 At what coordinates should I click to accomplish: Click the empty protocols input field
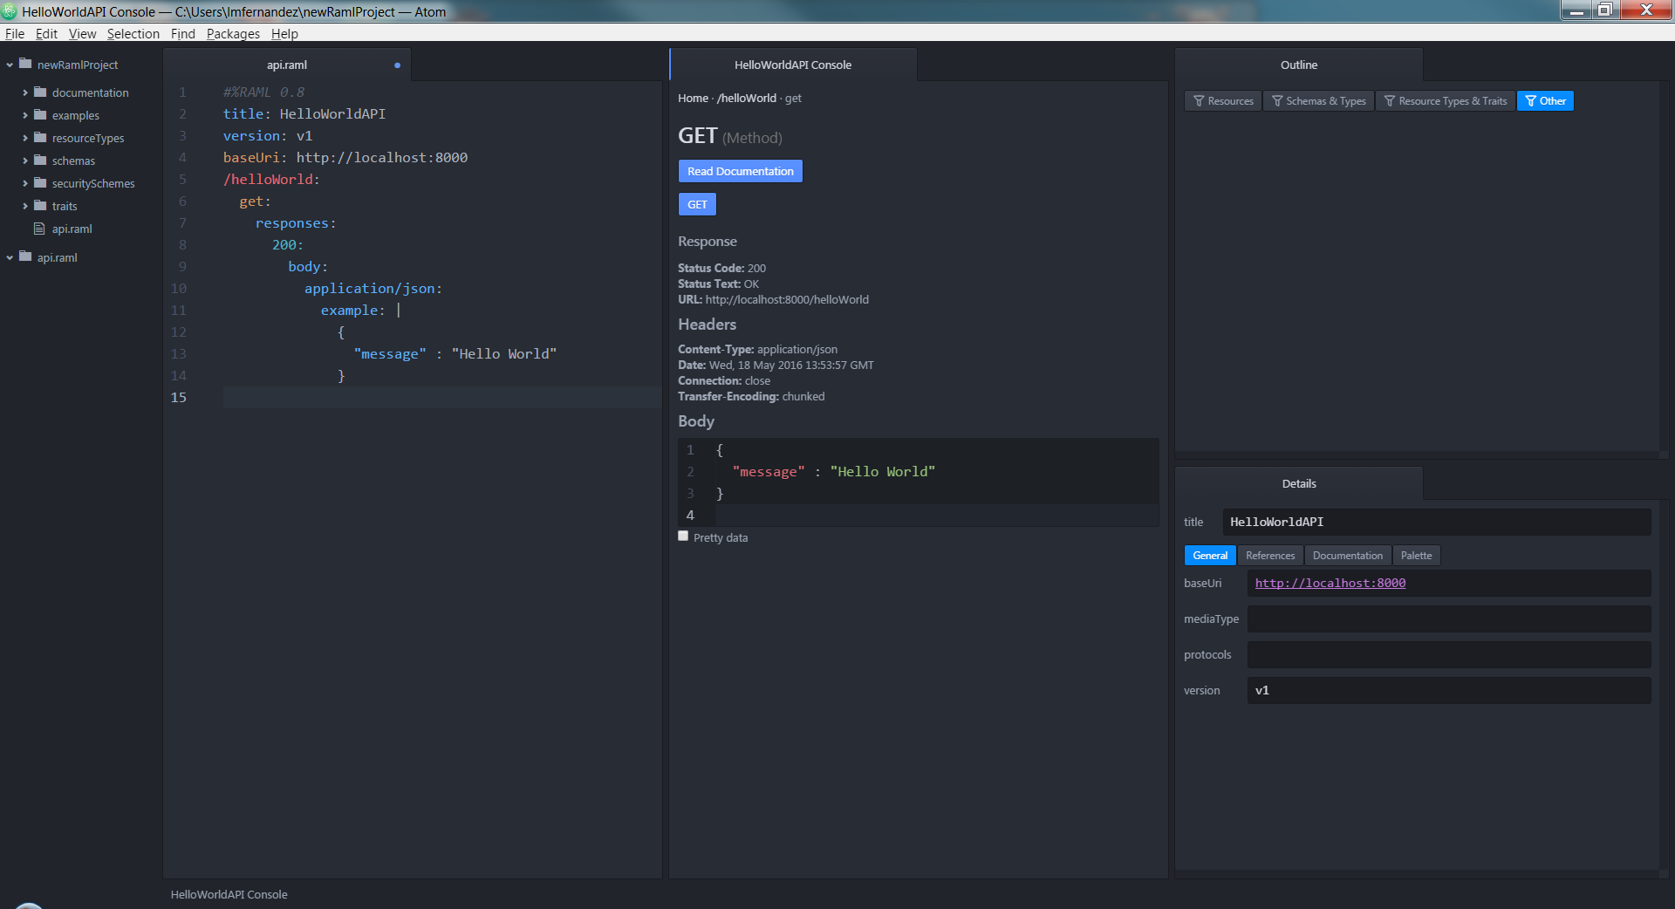pyautogui.click(x=1448, y=654)
